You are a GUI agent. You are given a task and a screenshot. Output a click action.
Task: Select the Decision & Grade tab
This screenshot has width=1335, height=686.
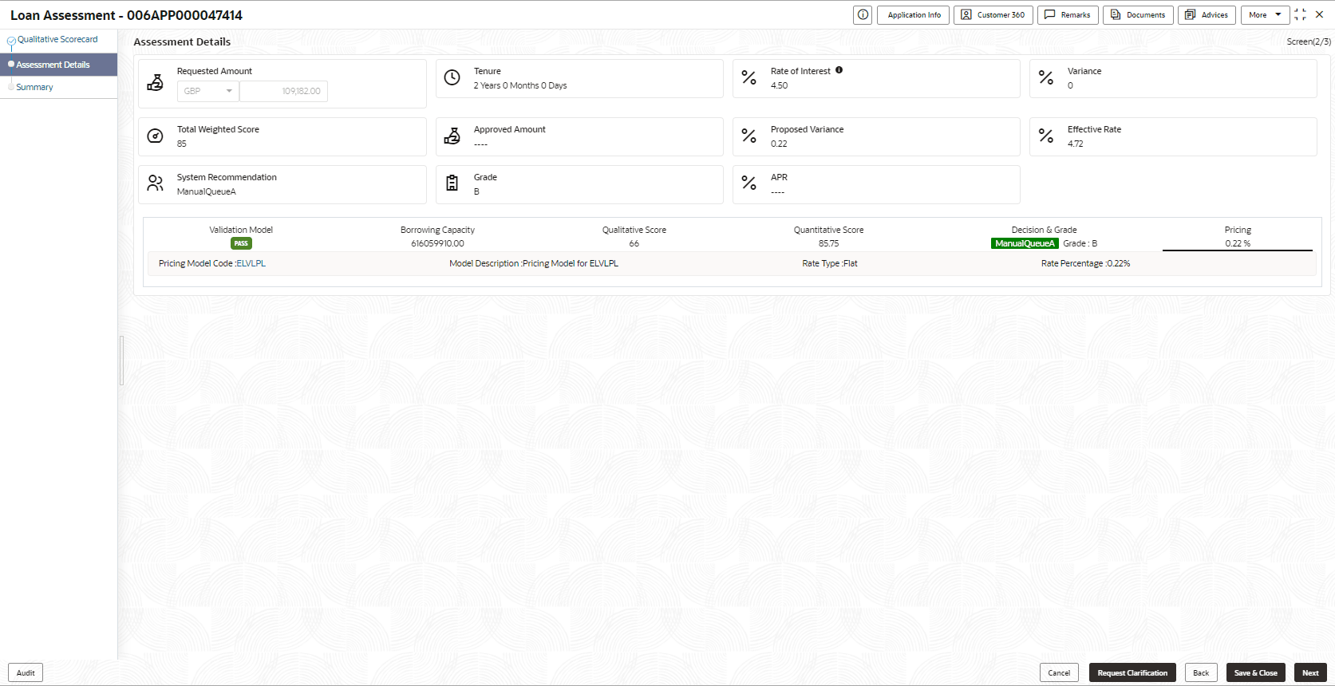coord(1044,236)
